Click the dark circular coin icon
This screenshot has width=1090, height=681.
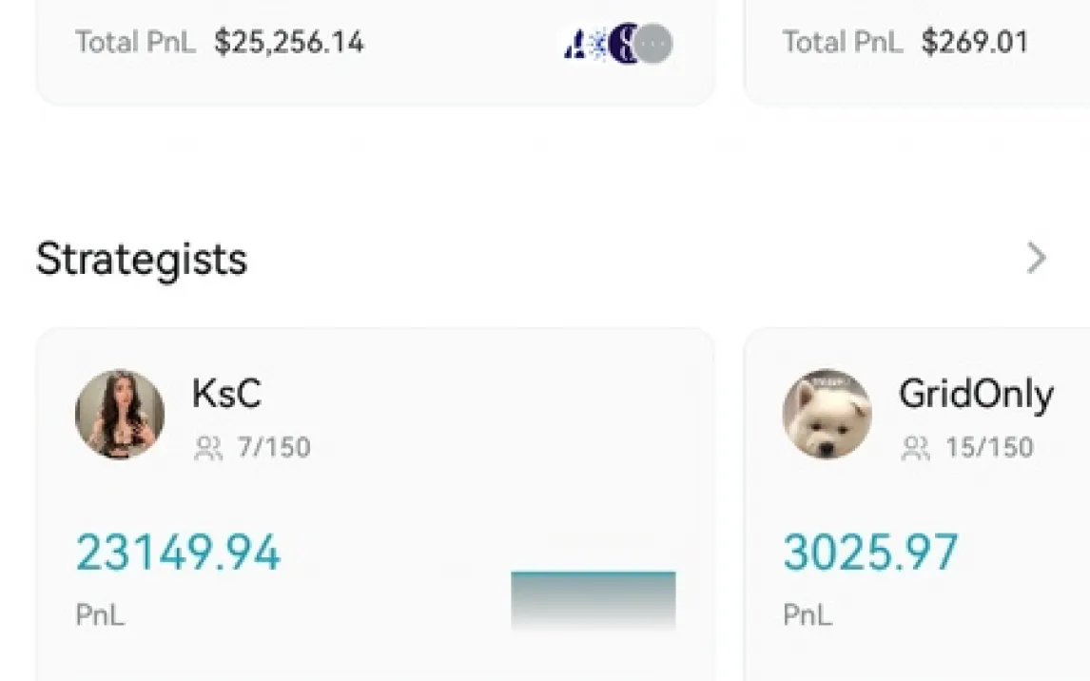(624, 43)
